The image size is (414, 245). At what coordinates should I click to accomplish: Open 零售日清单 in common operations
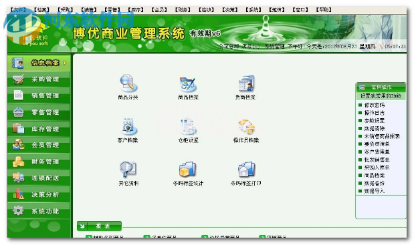tap(377, 144)
